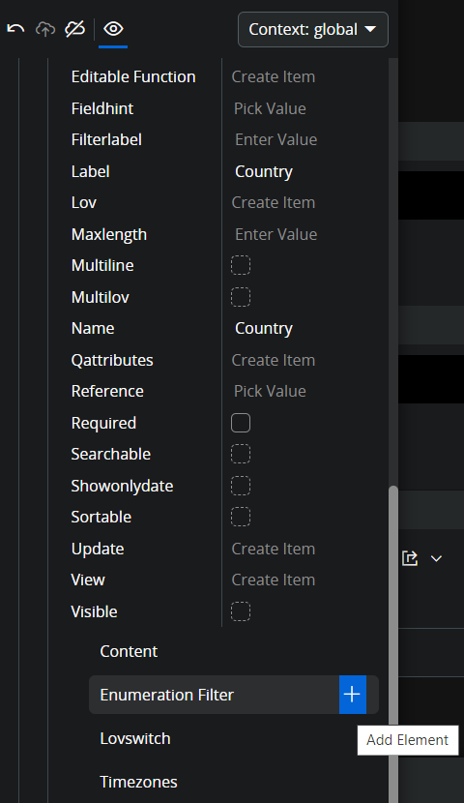This screenshot has height=803, width=464.
Task: Click the Maxlength Enter Value field
Action: tap(276, 234)
